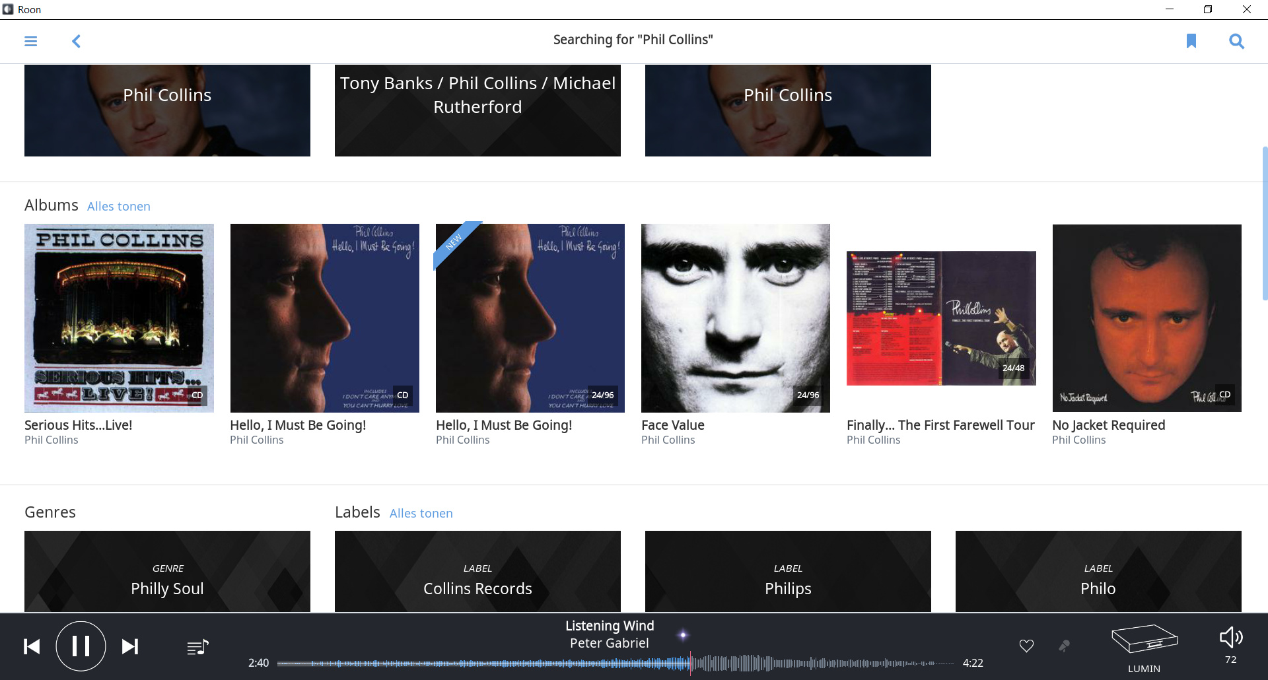The image size is (1268, 680).
Task: Open the CD version of Hello, I Must Be Going!
Action: (x=324, y=318)
